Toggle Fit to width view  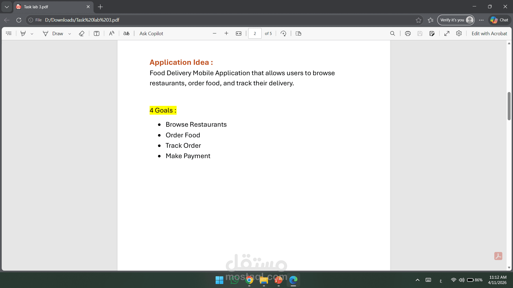point(239,34)
